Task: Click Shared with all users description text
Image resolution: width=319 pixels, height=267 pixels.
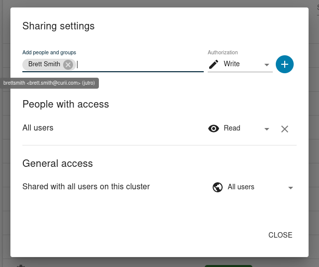Action: click(x=86, y=187)
